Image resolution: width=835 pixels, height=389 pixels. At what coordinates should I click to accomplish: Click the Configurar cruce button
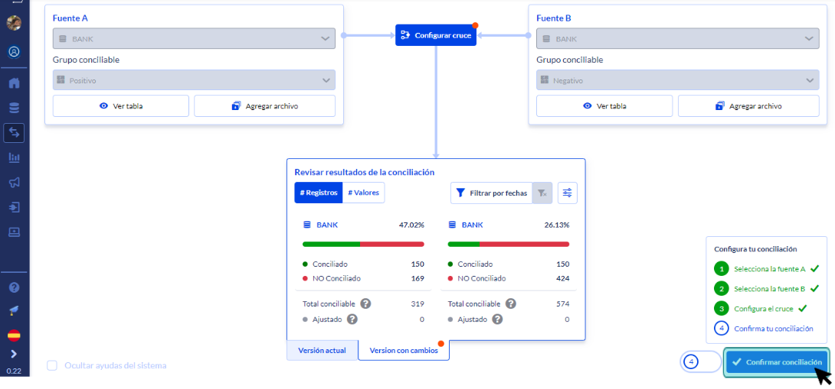pos(436,35)
